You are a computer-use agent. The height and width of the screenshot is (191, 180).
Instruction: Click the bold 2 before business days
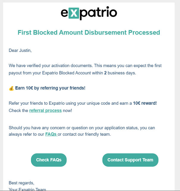(x=105, y=73)
